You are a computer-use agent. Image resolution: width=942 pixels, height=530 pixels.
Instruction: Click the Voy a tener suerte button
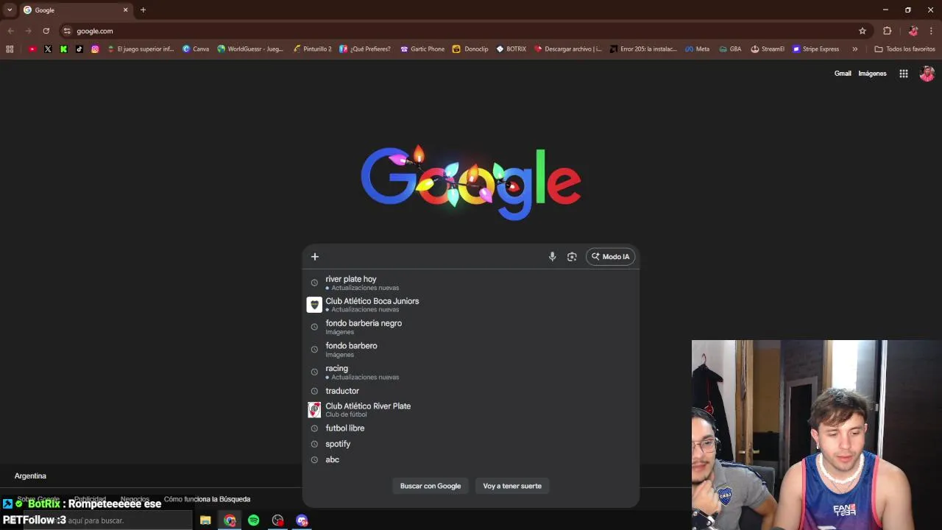point(512,486)
